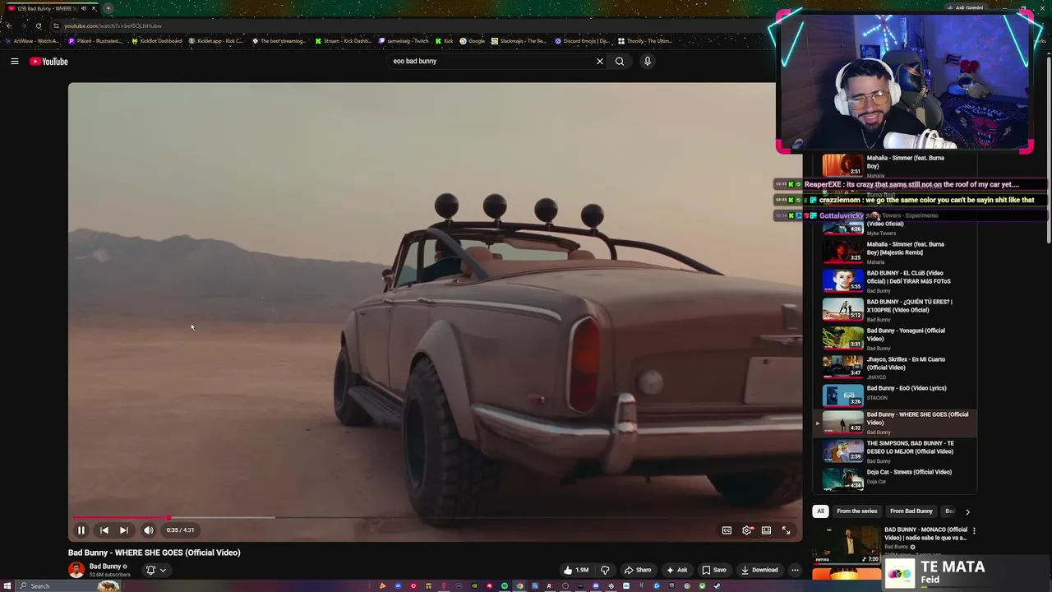
Task: Open the AniWave bookmark
Action: (x=31, y=40)
